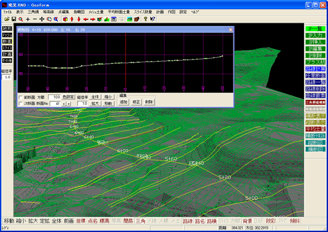The image size is (328, 232).
Task: Toggle 三角 mesh display in bottom bar
Action: 140,221
